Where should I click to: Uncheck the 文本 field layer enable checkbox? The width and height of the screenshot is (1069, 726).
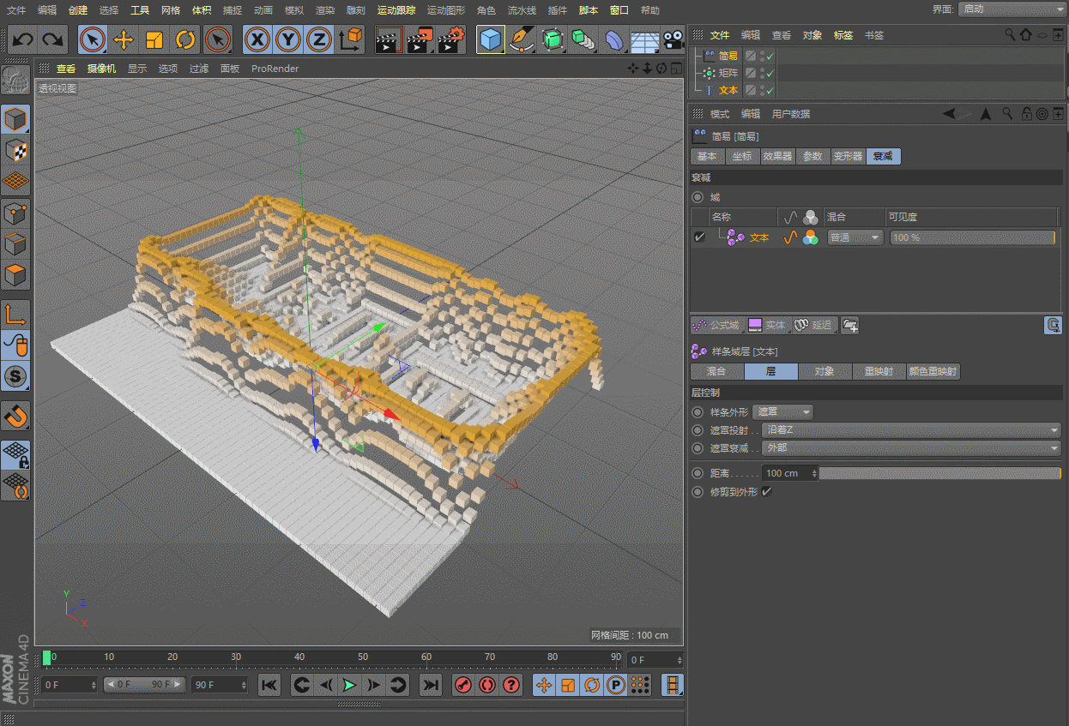tap(699, 237)
